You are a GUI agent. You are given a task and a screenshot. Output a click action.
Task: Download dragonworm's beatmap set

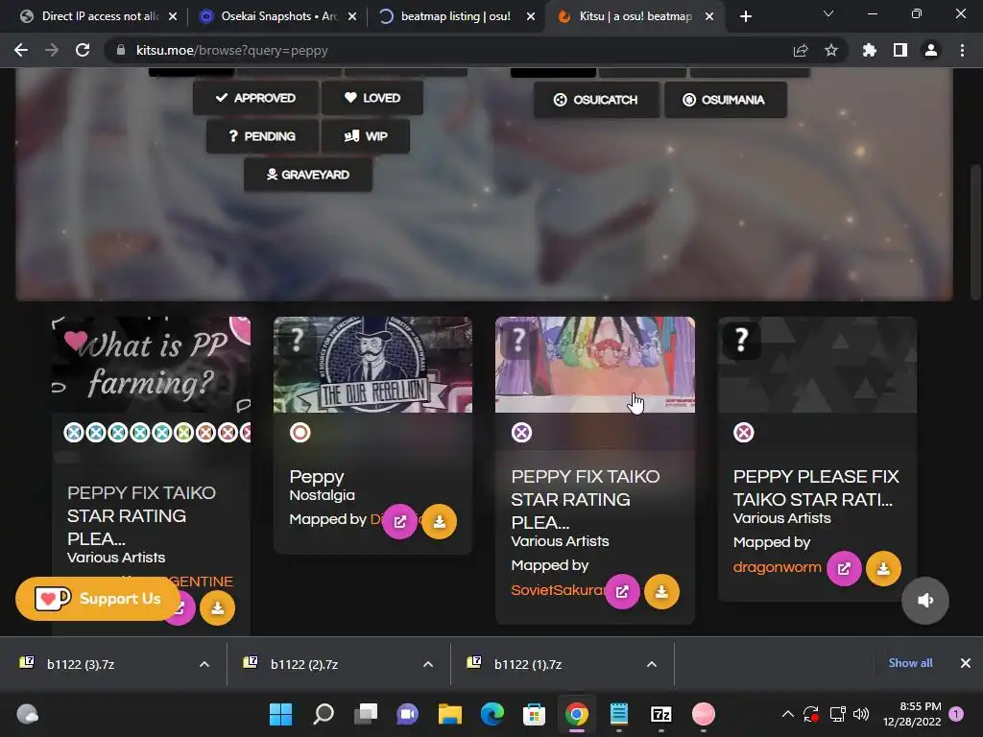click(x=883, y=568)
